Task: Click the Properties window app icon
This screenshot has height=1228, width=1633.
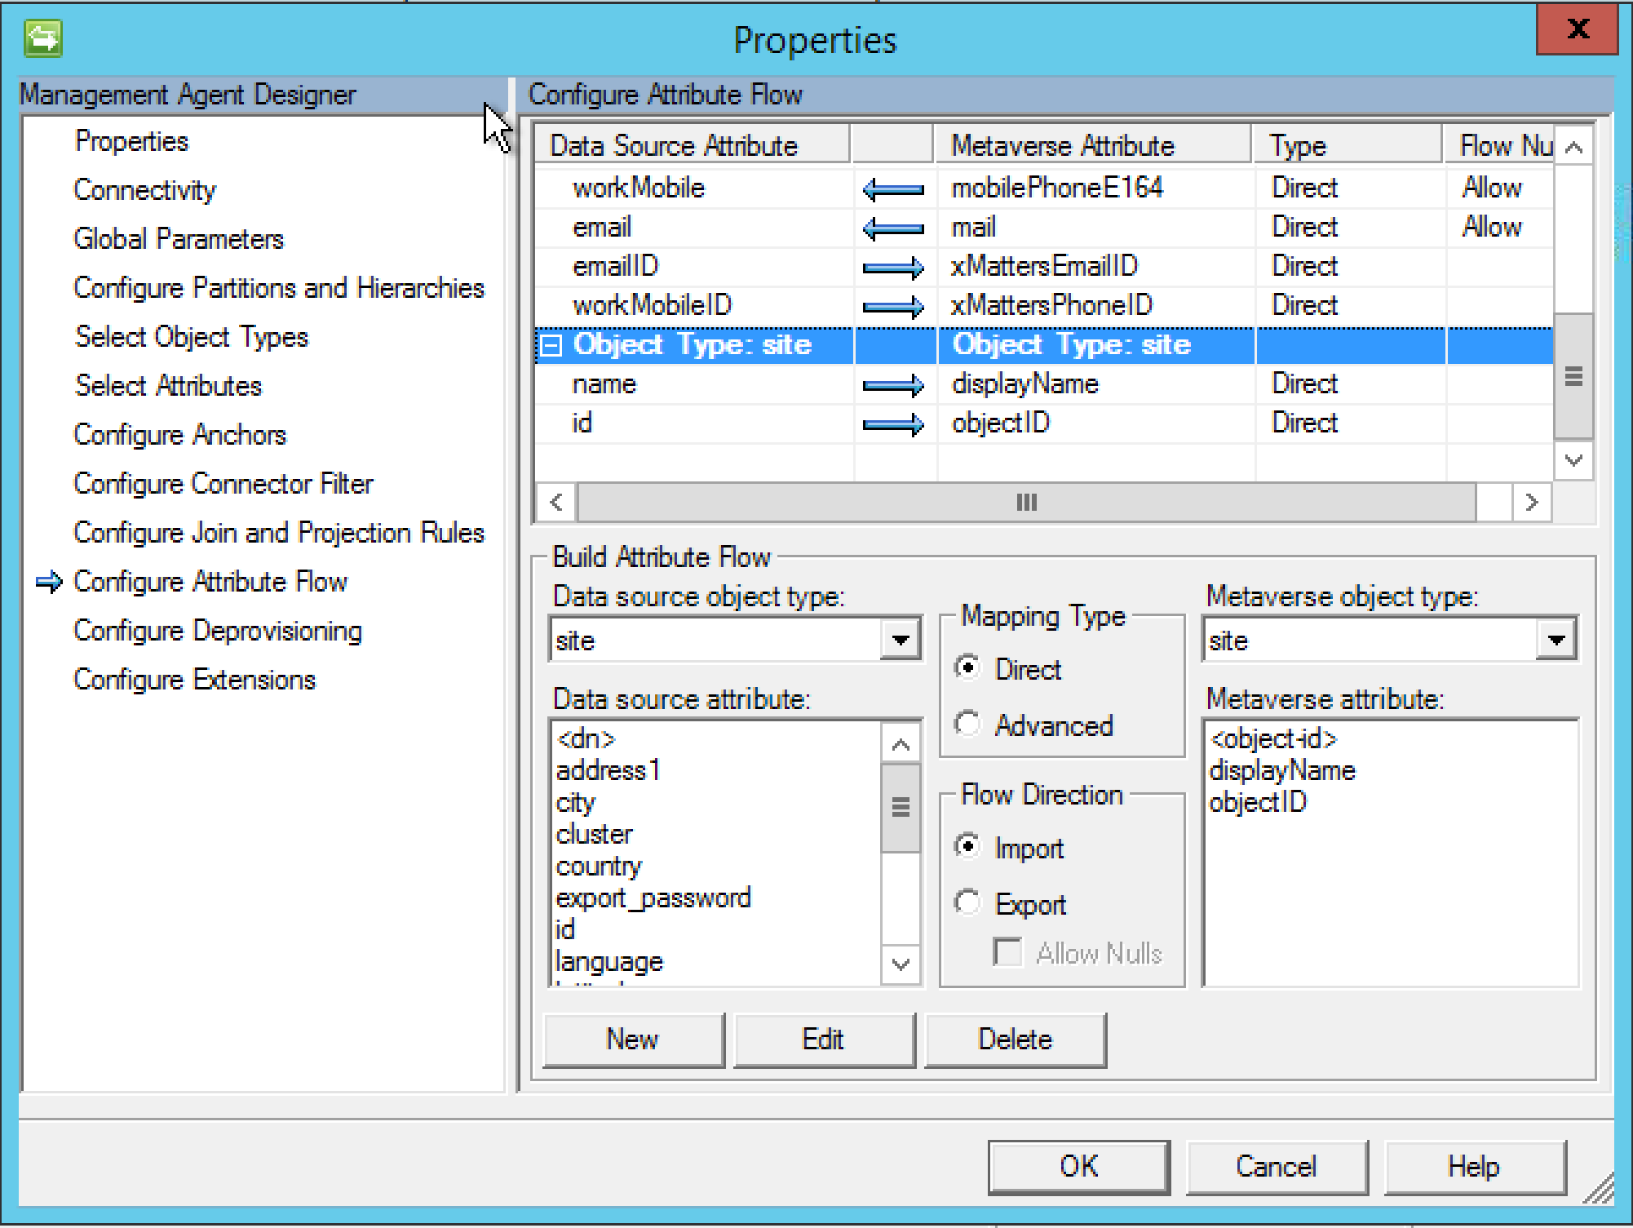Action: [42, 38]
